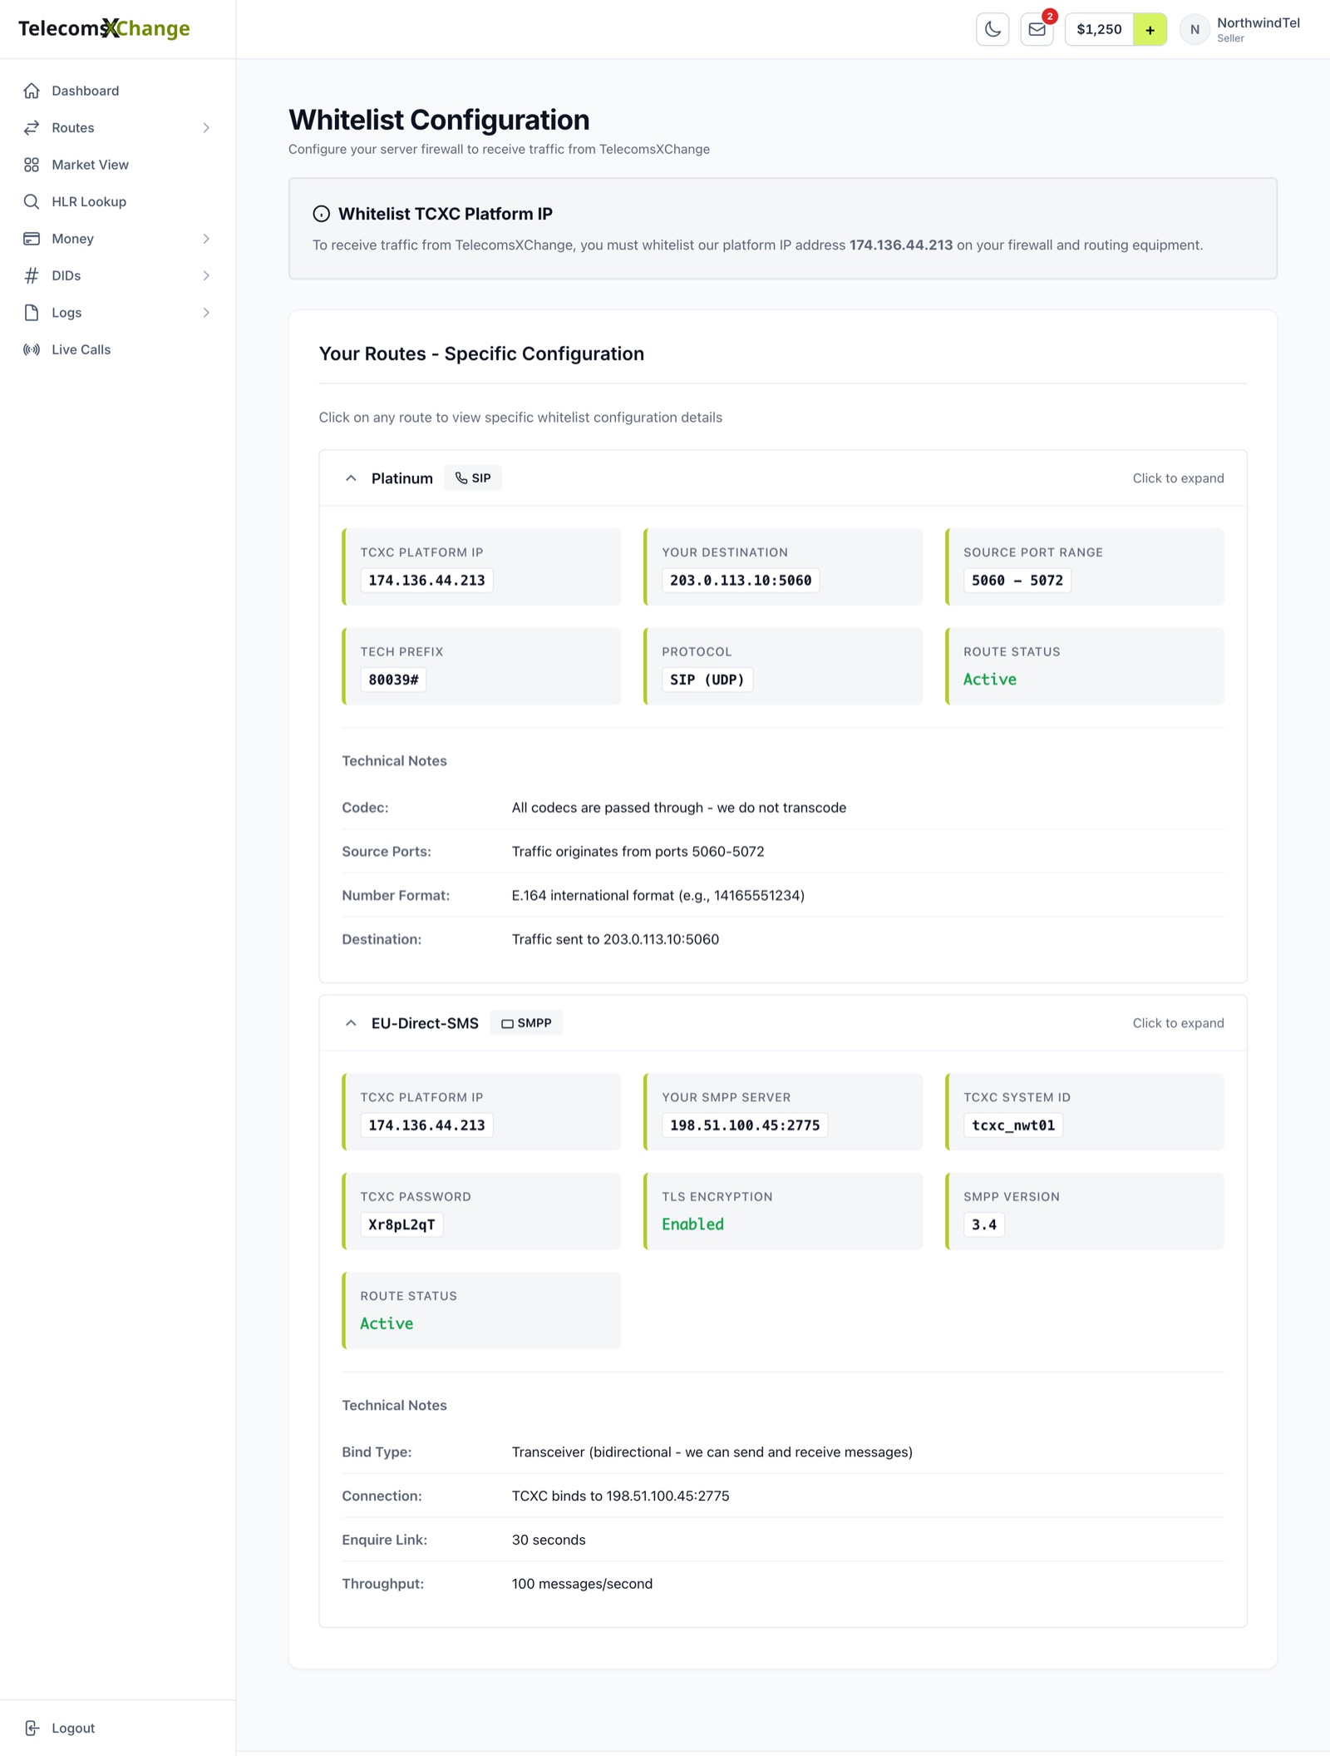Expand the Logs submenu chevron
The height and width of the screenshot is (1756, 1330).
point(206,313)
